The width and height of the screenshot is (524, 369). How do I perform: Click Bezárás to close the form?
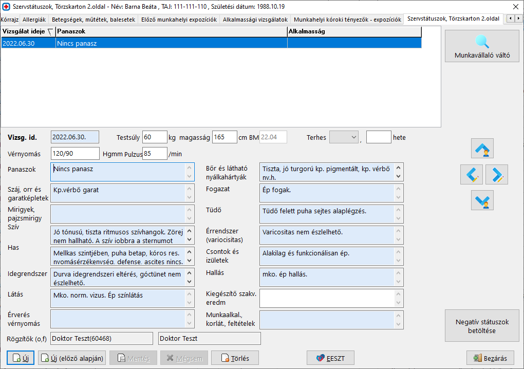pos(490,358)
